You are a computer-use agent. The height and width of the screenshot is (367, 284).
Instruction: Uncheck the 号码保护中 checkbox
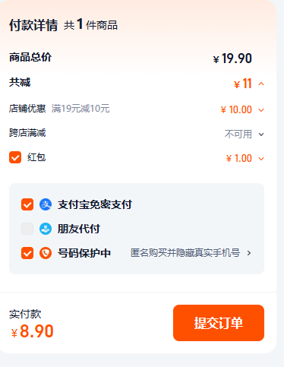tap(27, 253)
